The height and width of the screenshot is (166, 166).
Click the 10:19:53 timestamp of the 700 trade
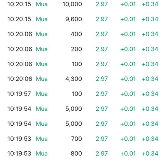(x=19, y=139)
